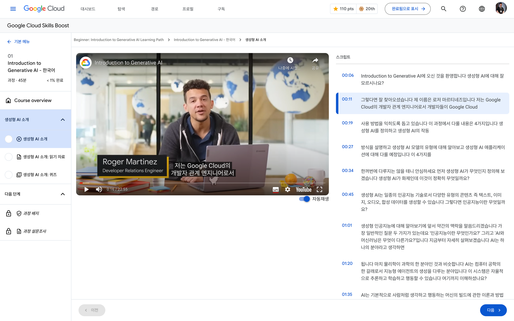This screenshot has height=321, width=514.
Task: Click completion circle for 생성형 AI 소개 video
Action: coord(9,139)
